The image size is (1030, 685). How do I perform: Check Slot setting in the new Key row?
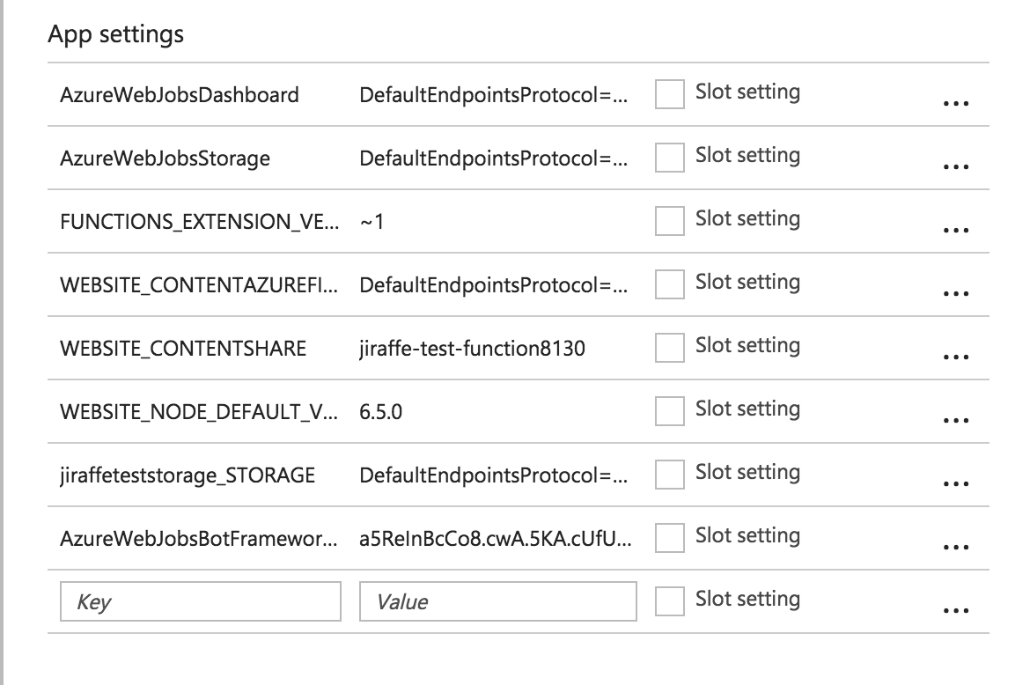[x=669, y=601]
